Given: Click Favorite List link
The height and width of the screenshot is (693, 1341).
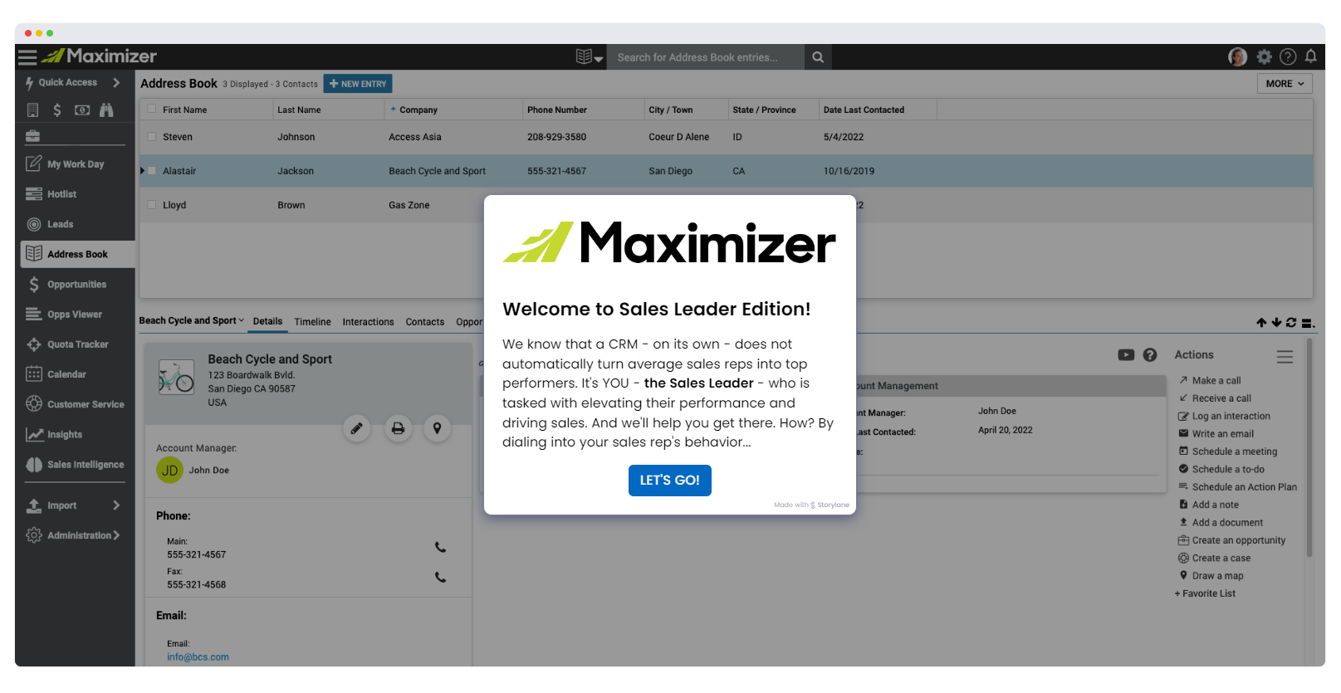Looking at the screenshot, I should point(1205,593).
